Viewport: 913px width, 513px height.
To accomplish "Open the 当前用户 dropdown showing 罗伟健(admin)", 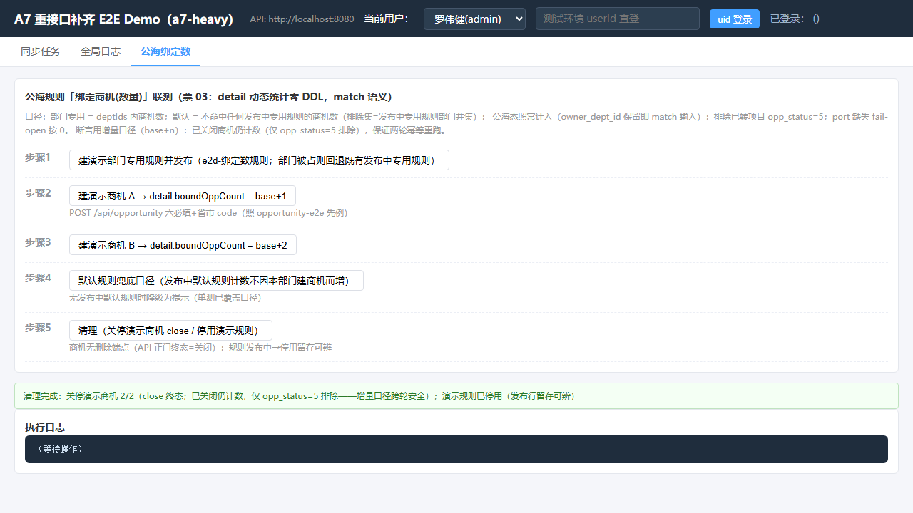I will pos(474,19).
